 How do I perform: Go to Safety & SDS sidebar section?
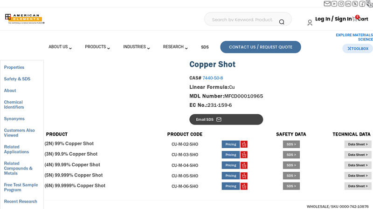(17, 79)
